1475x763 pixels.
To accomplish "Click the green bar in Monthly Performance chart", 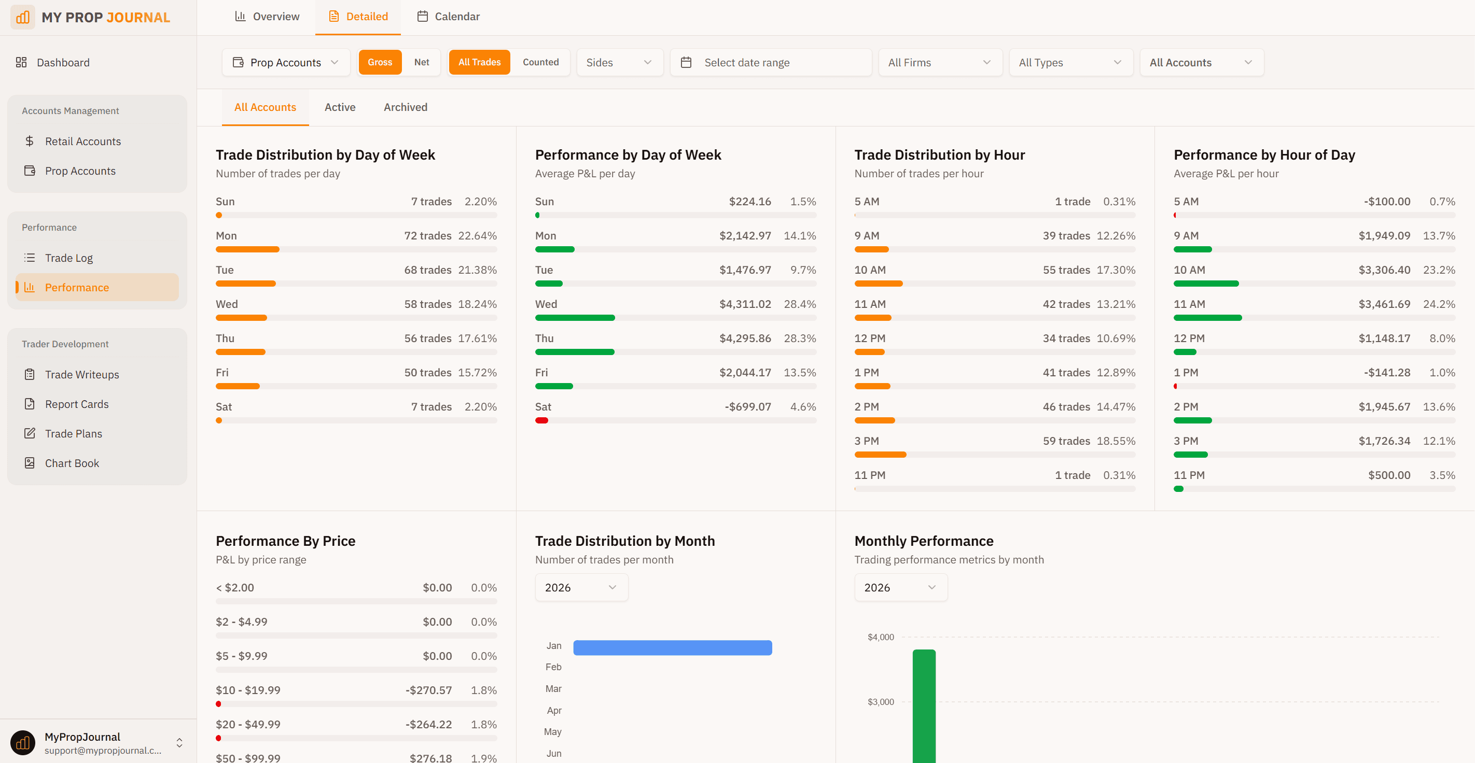I will (924, 707).
